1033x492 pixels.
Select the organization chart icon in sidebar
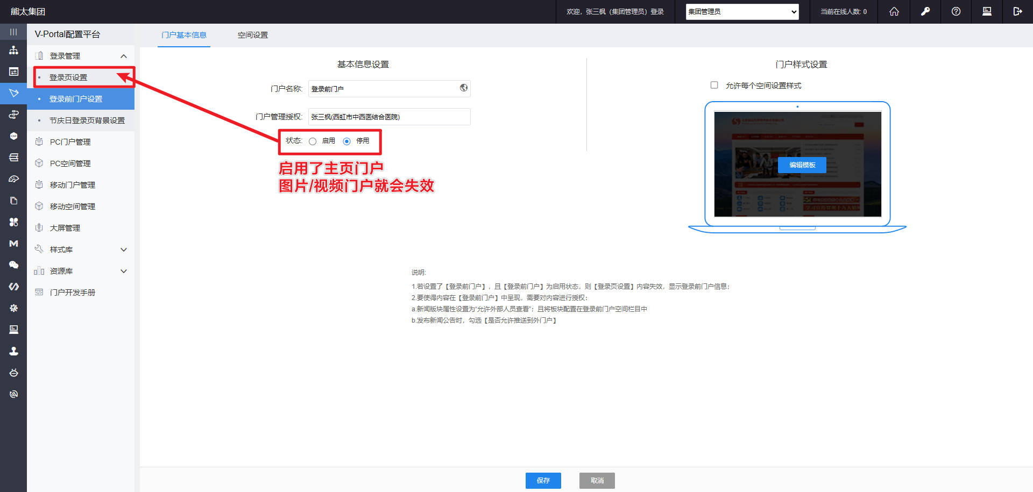13,50
